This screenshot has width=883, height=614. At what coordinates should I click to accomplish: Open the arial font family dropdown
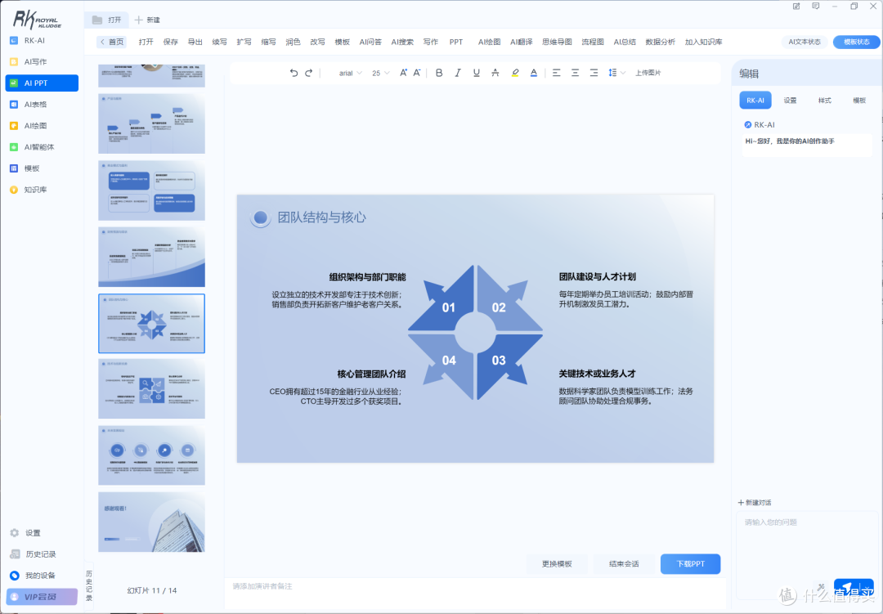pyautogui.click(x=350, y=74)
